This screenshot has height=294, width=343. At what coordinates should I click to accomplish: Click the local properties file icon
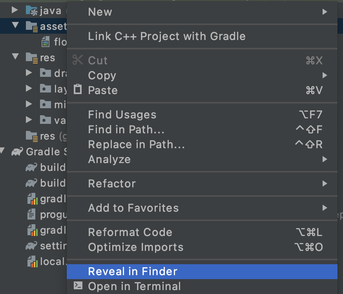pos(31,261)
